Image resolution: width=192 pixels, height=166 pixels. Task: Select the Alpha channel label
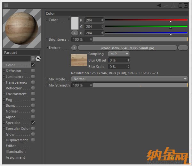(x=11, y=117)
